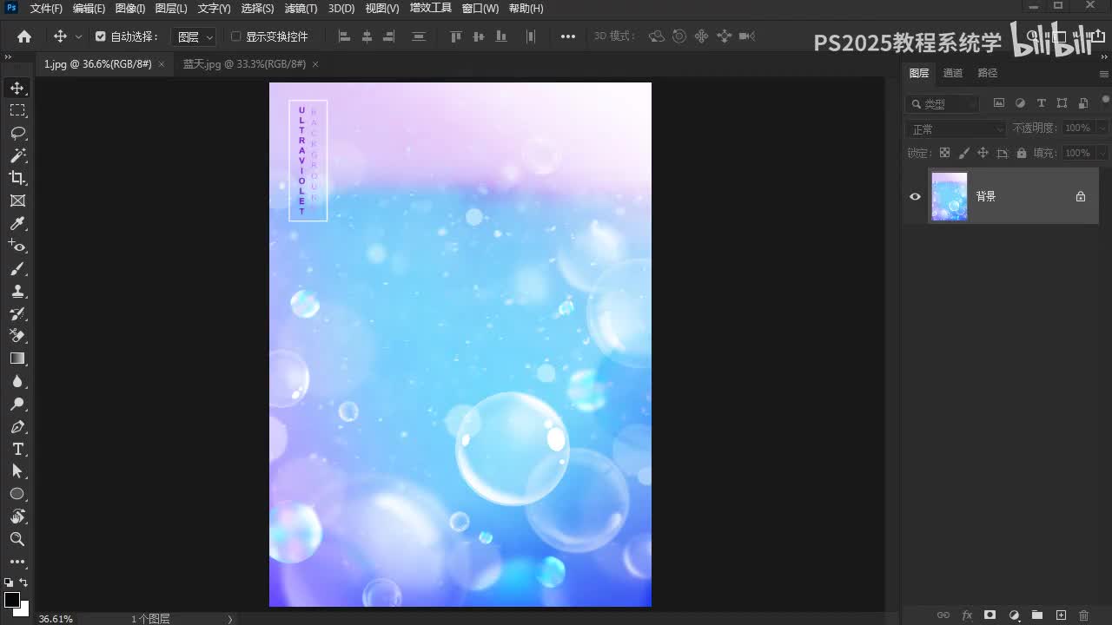Delete layer with trash icon

coord(1083,615)
